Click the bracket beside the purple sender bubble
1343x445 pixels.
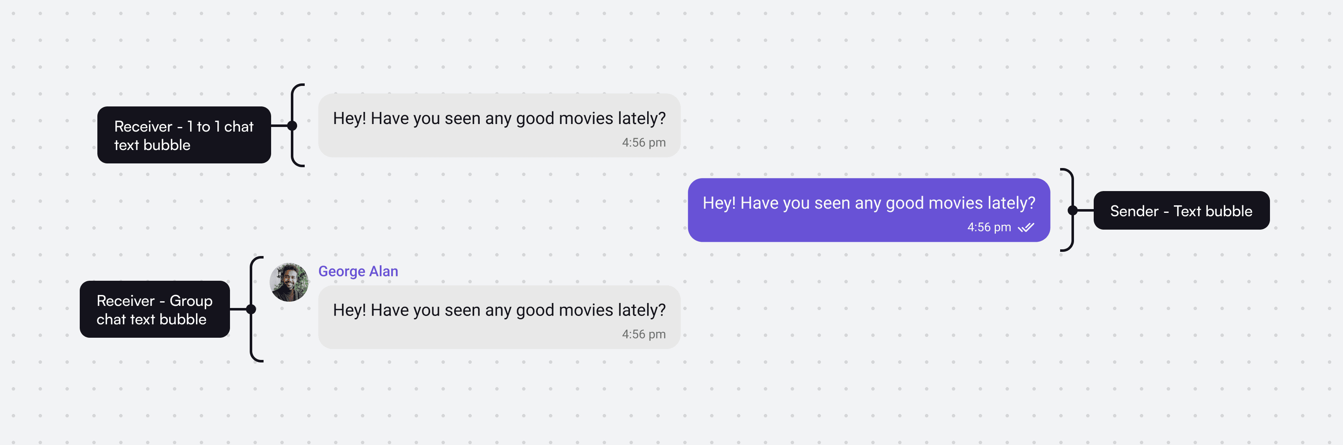(1067, 210)
